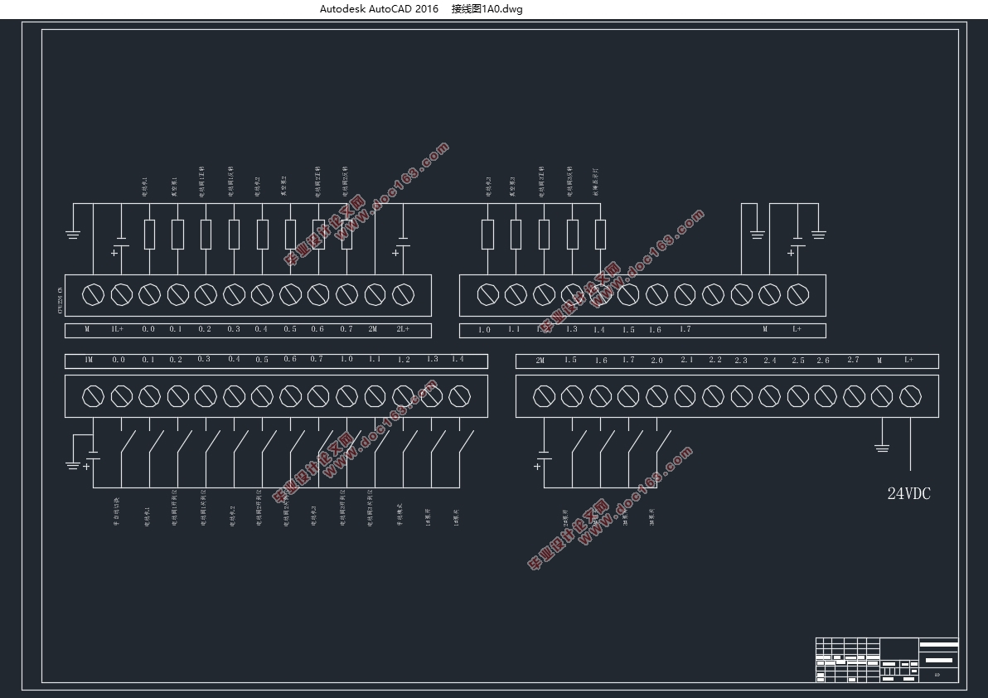Select the 2.7 terminal label

click(x=853, y=360)
